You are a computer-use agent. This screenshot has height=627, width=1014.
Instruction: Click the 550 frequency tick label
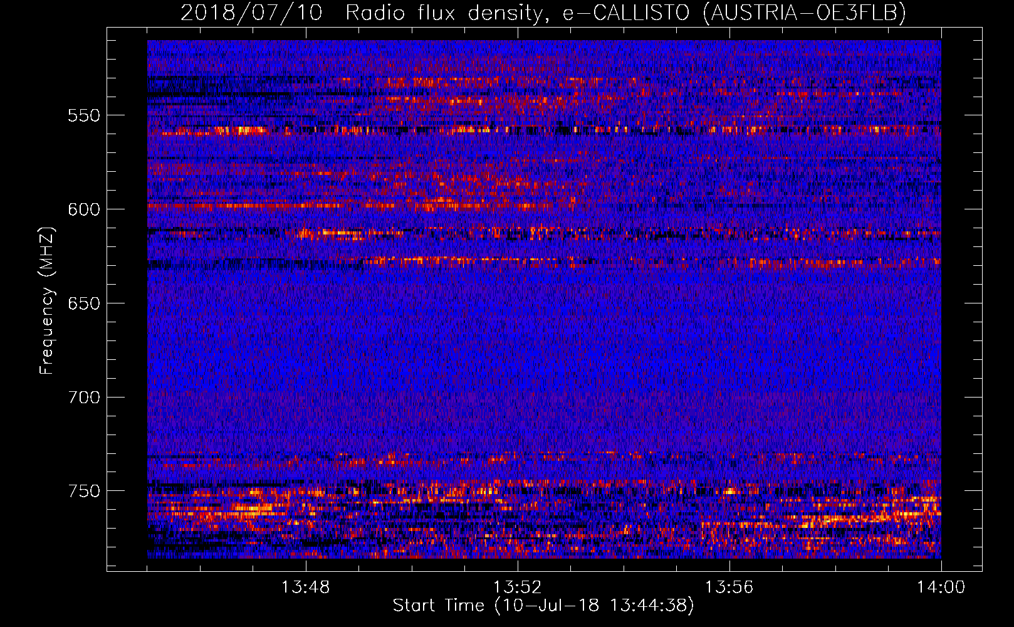[84, 115]
